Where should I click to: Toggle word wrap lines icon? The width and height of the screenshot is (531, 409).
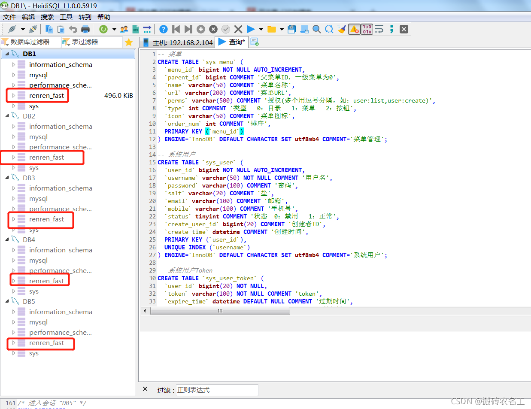379,29
